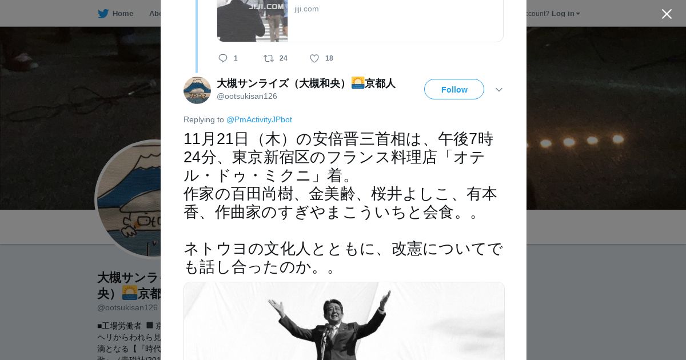
Task: Click the @ootsukisan126 handle on the profile sidebar
Action: [x=127, y=307]
